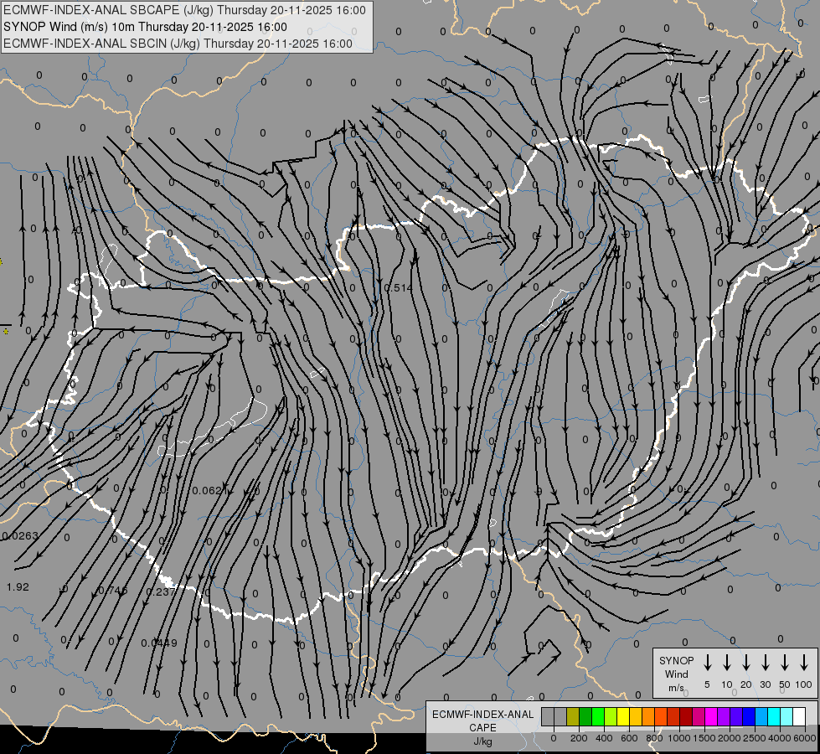Click the 400 tick label in CAPE legend

point(604,738)
